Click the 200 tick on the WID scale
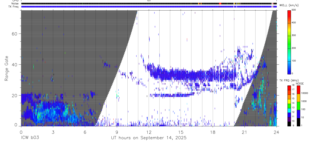Screen dimensions: 311x143 pos(294,48)
